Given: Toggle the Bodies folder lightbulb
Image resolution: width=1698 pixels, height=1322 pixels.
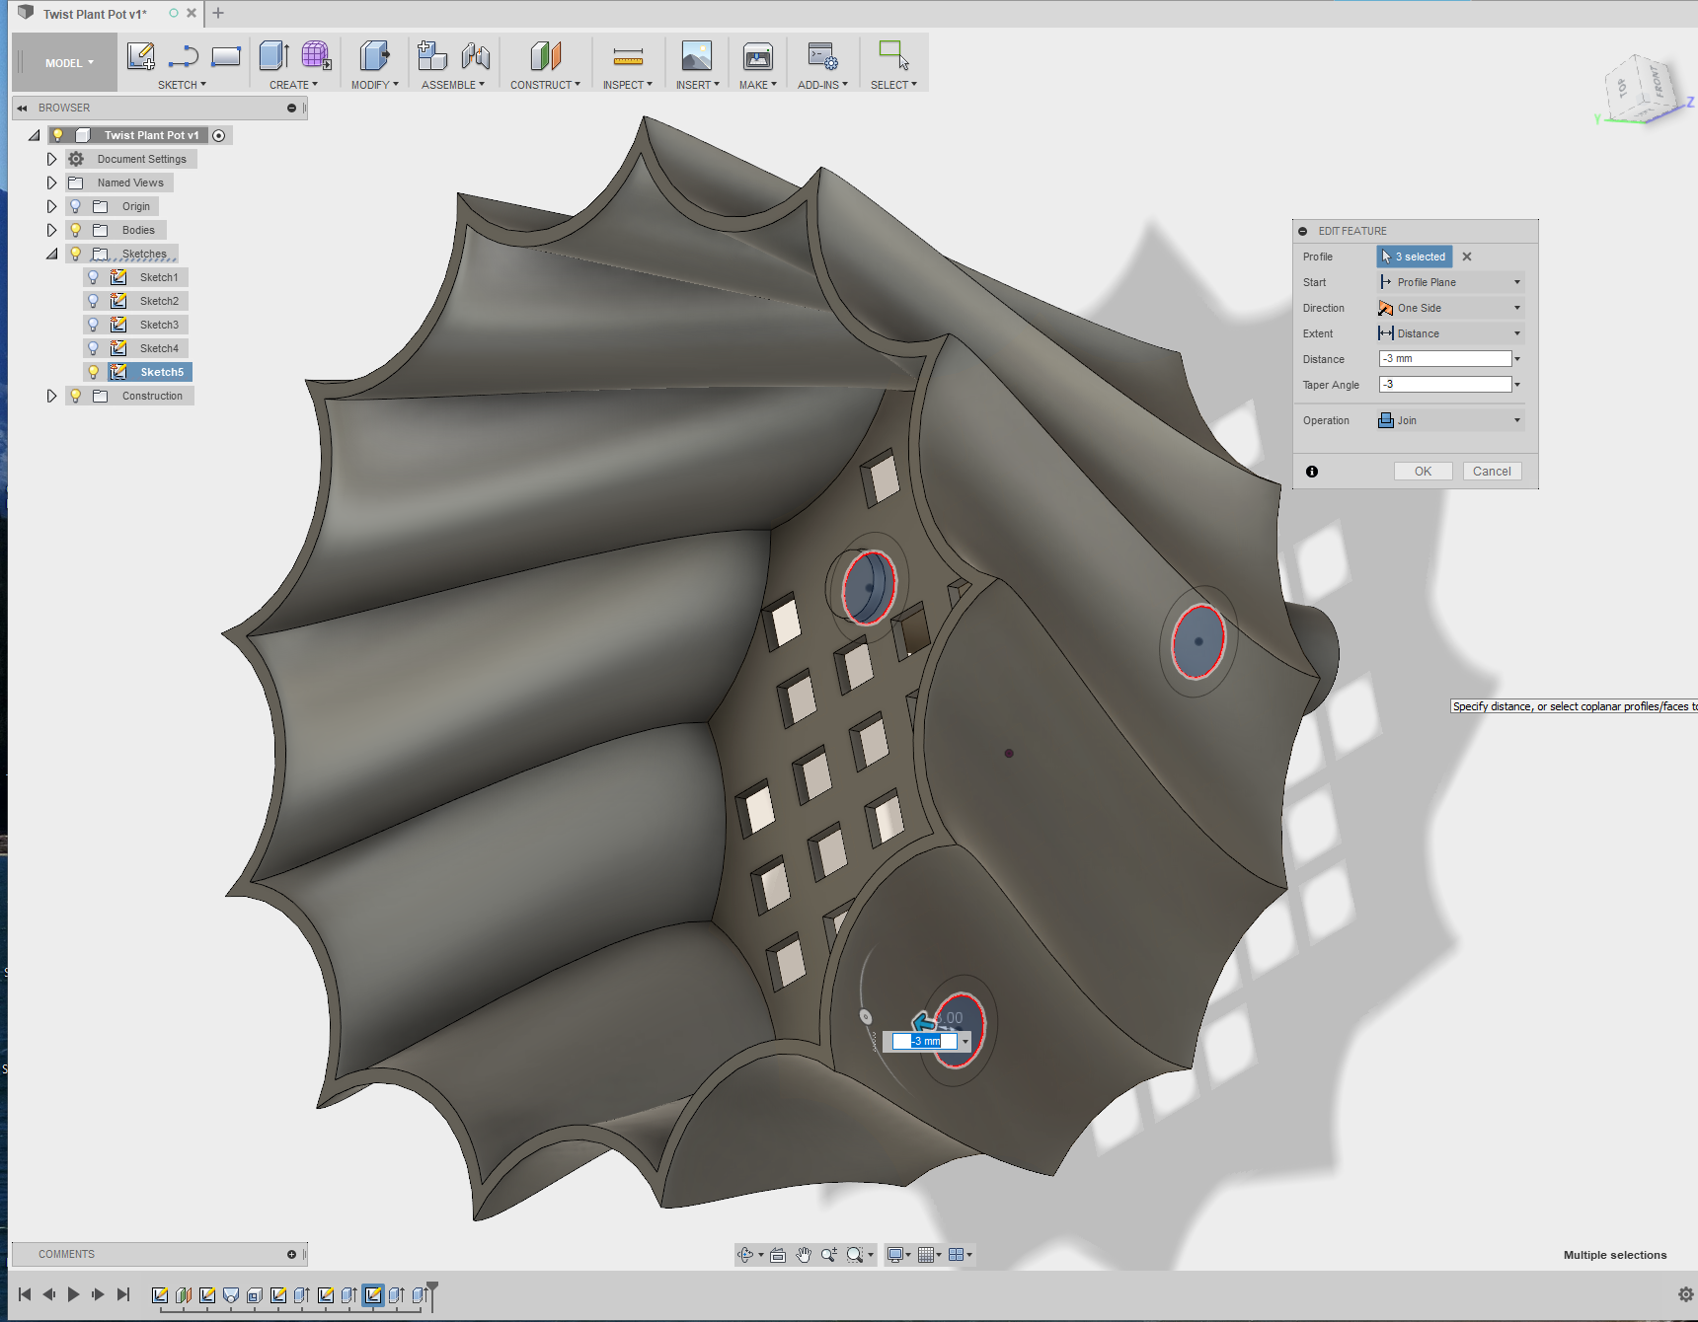Looking at the screenshot, I should (x=76, y=230).
